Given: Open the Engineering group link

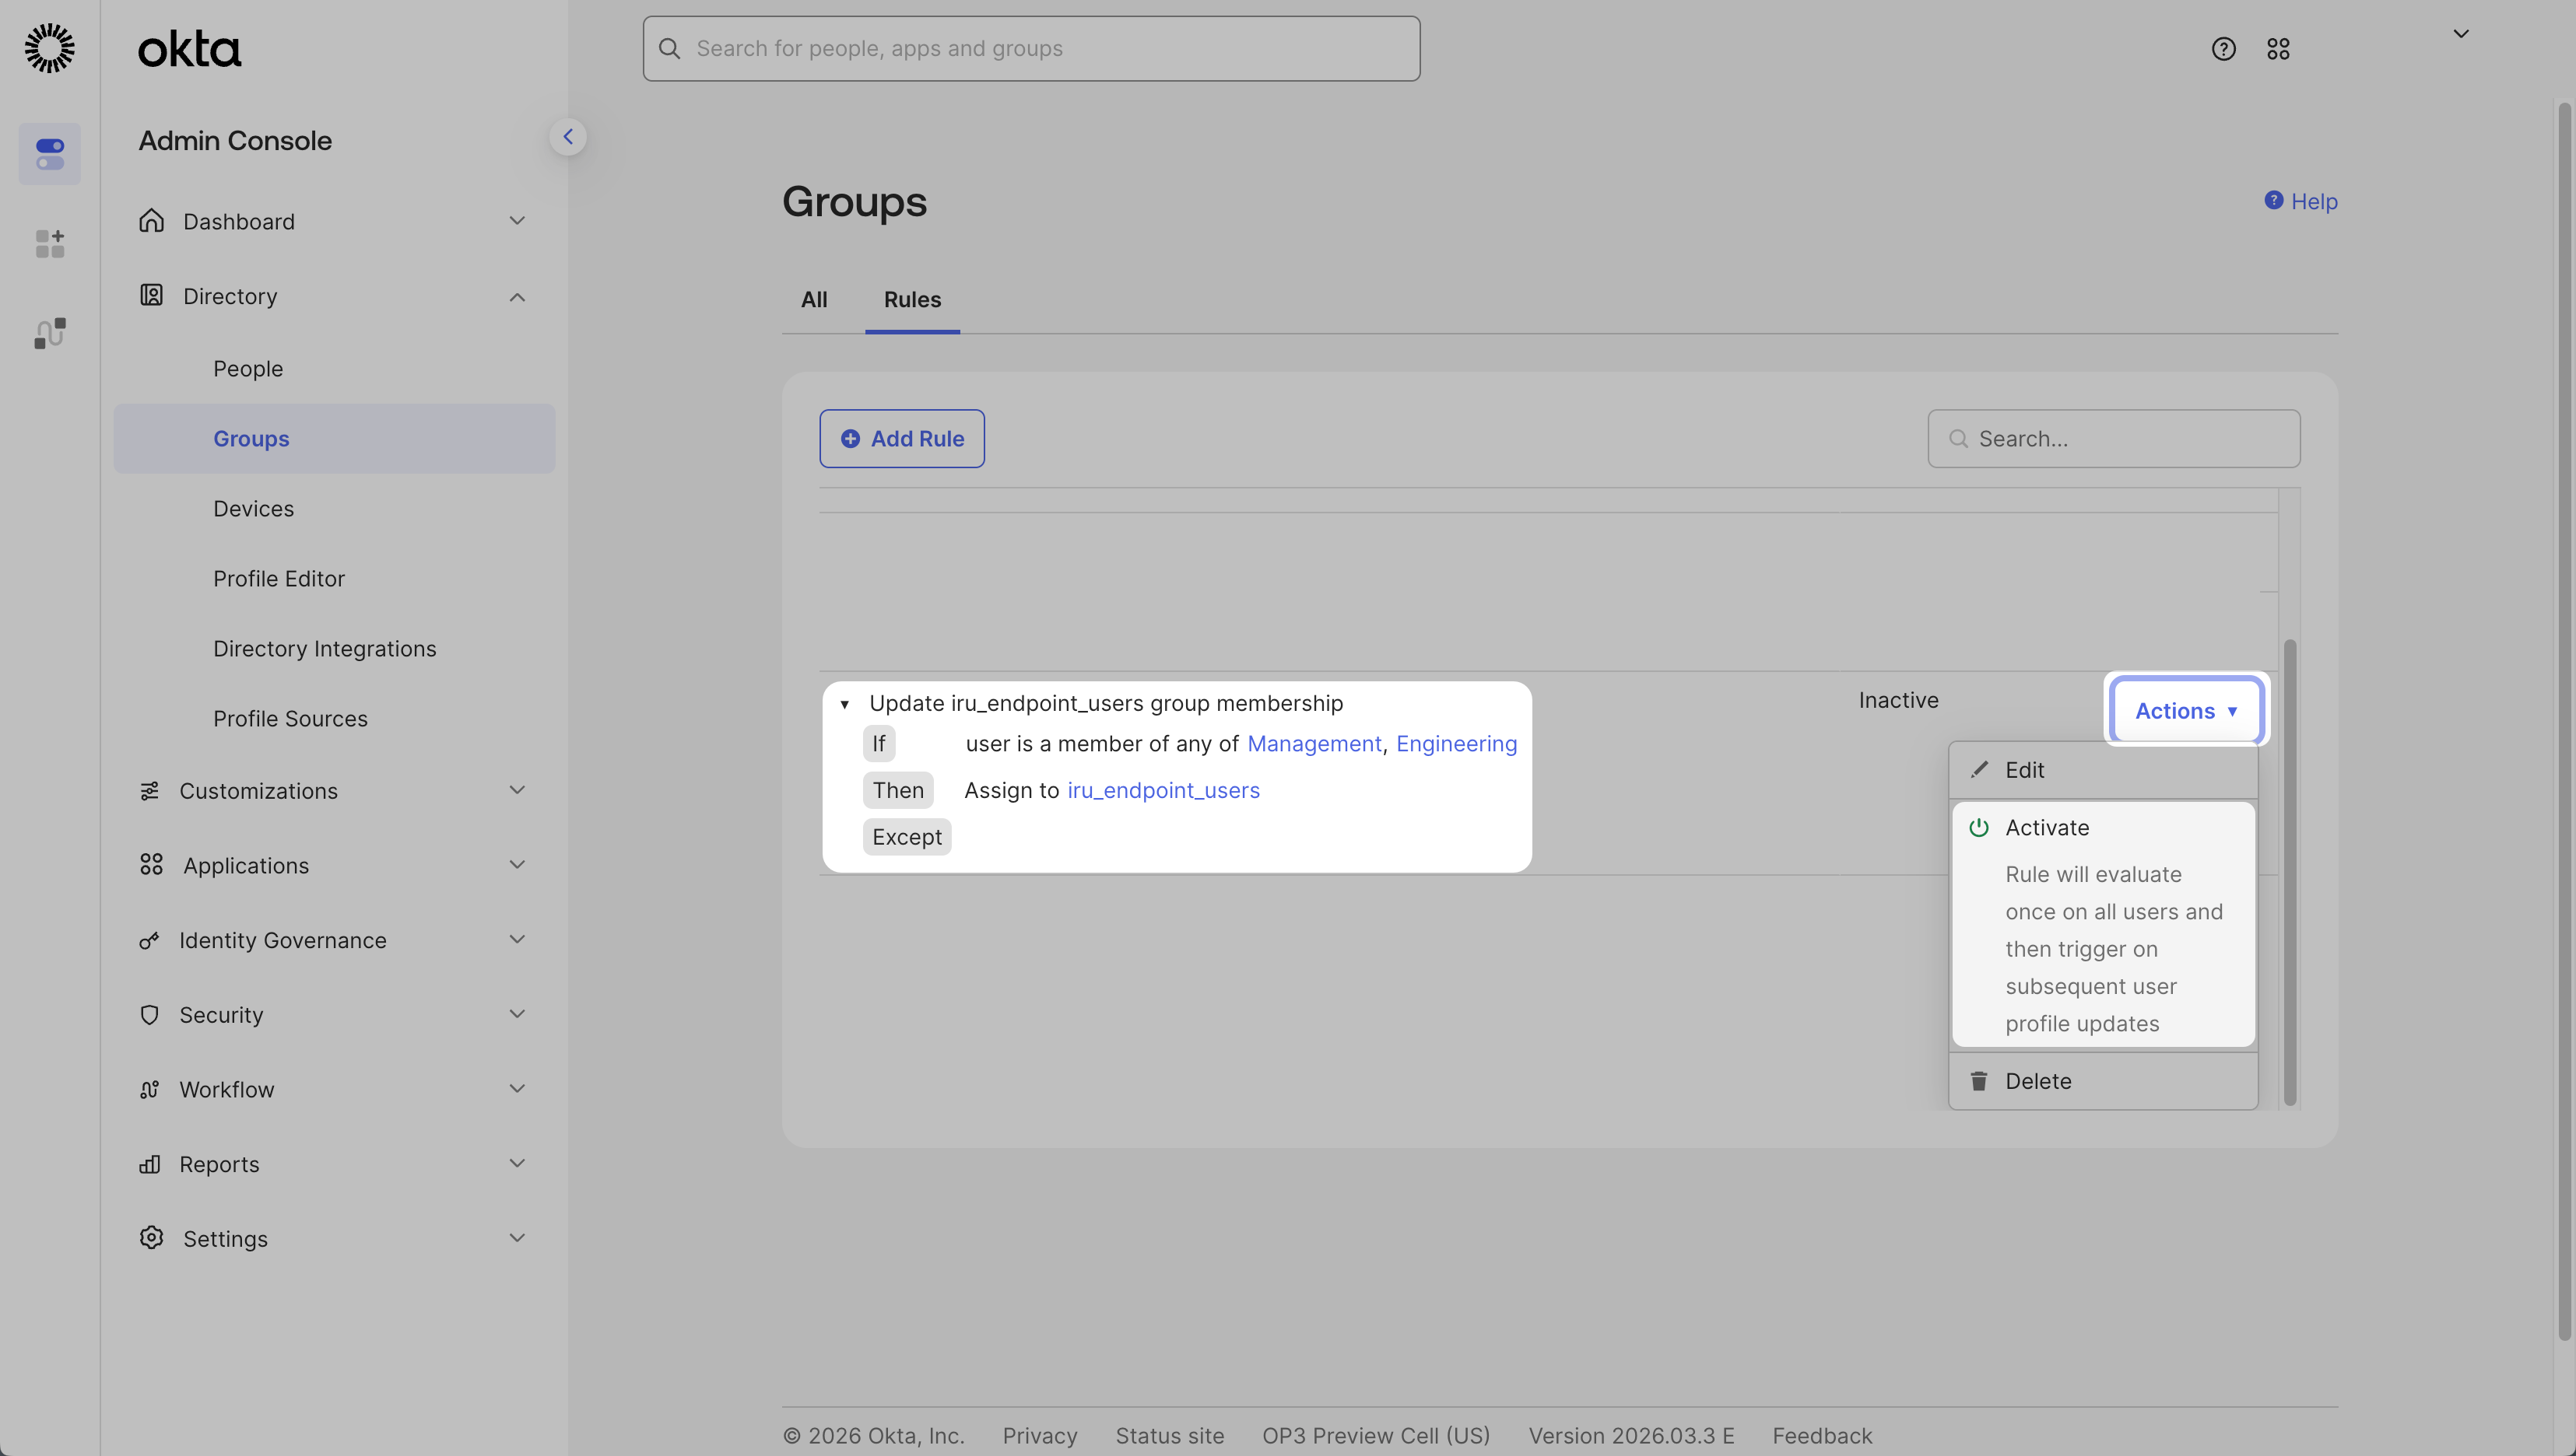Looking at the screenshot, I should pyautogui.click(x=1457, y=743).
